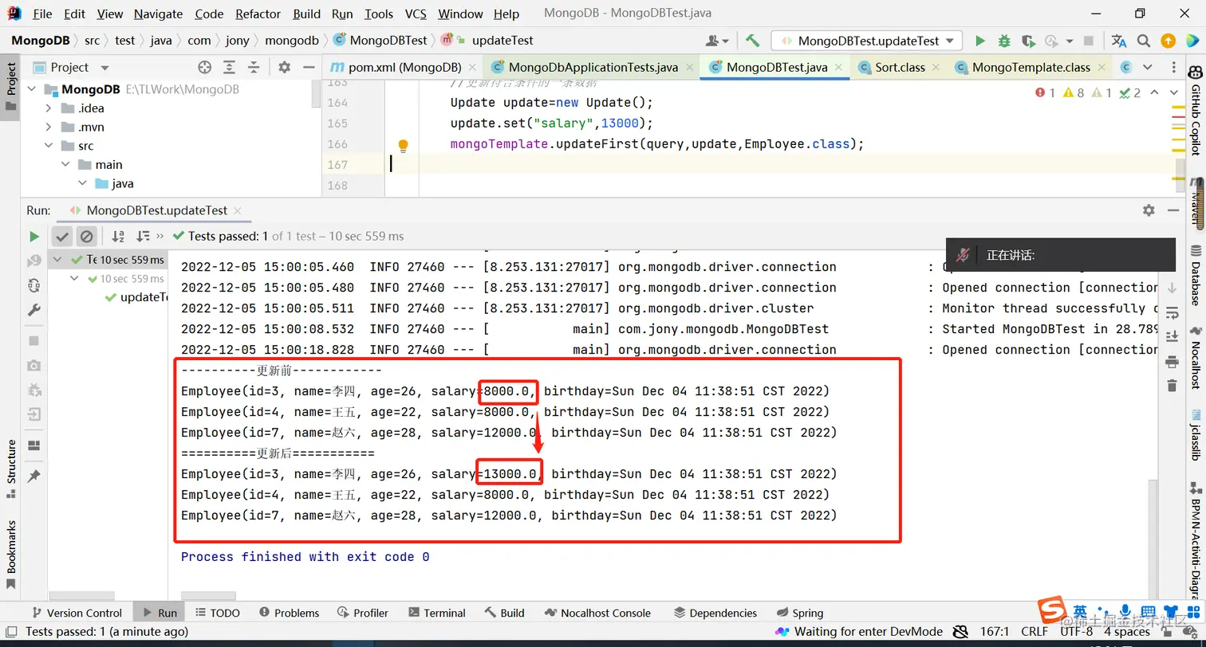Collapse the java folder in Project tree
Image resolution: width=1206 pixels, height=647 pixels.
[x=82, y=183]
